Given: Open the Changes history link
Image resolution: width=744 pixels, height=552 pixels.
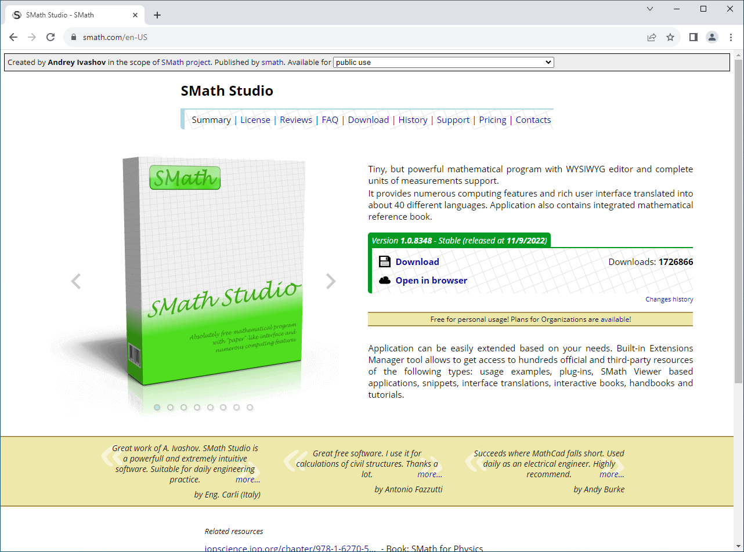Looking at the screenshot, I should coord(669,299).
